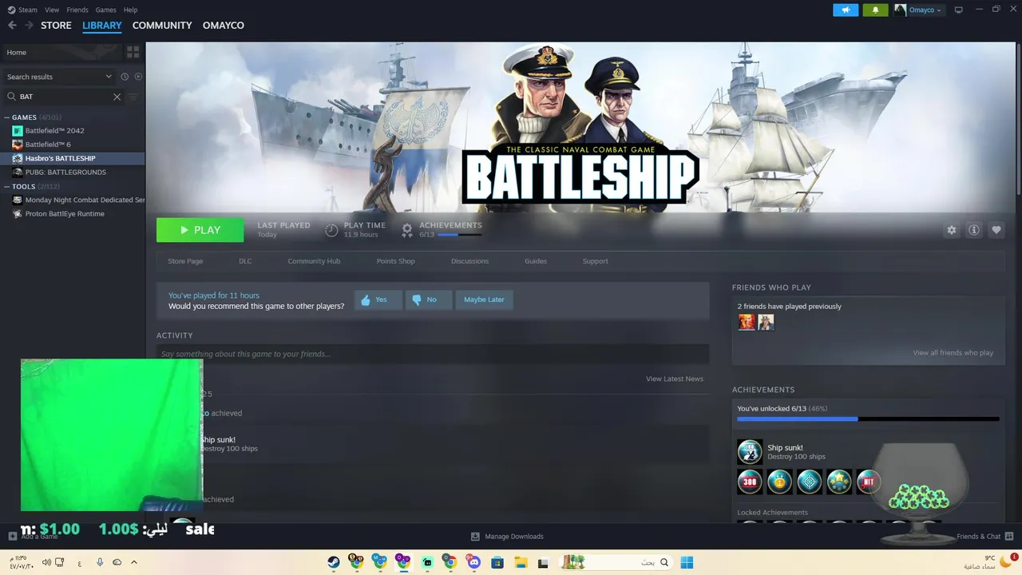Click the achievements gear-badge icon
1022x575 pixels.
[x=407, y=230]
